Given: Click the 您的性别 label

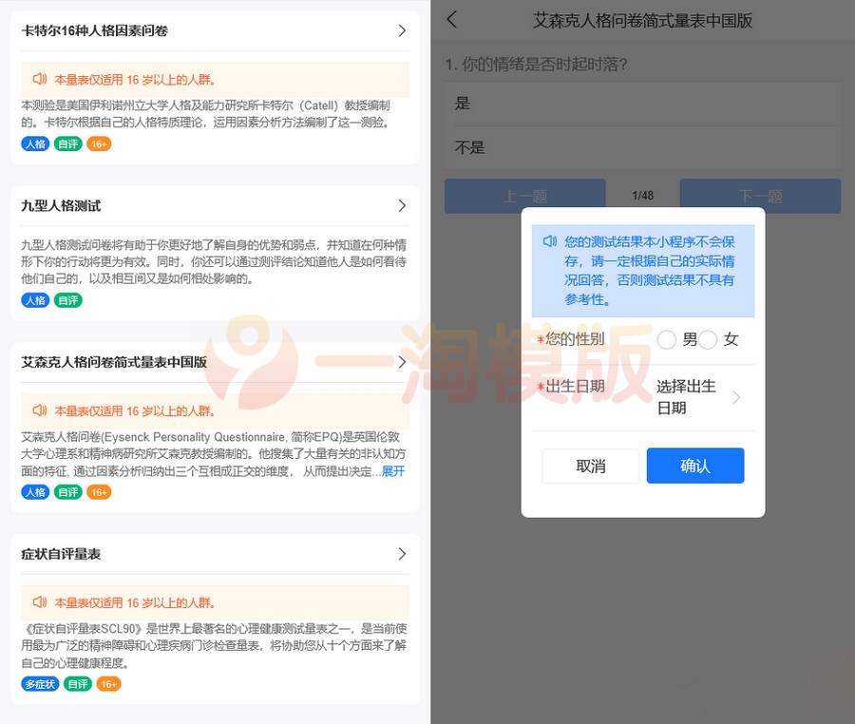Looking at the screenshot, I should click(576, 339).
